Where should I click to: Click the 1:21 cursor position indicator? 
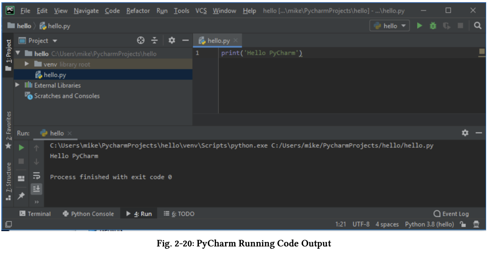341,224
